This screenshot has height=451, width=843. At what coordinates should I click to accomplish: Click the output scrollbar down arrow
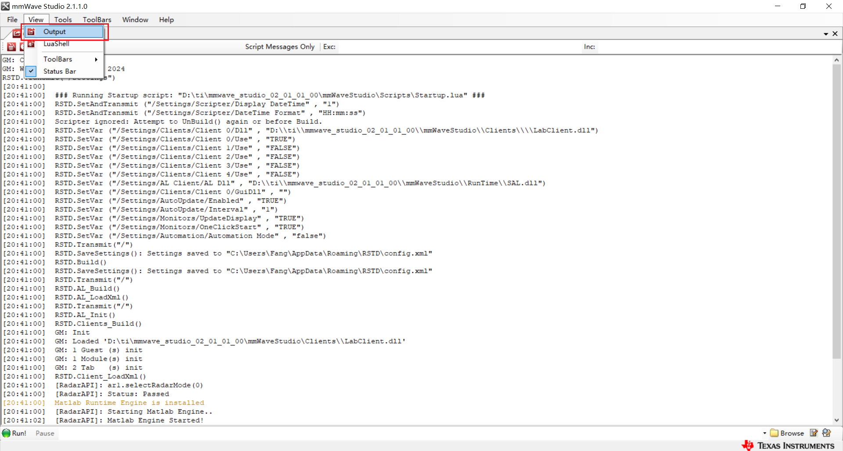click(x=836, y=420)
